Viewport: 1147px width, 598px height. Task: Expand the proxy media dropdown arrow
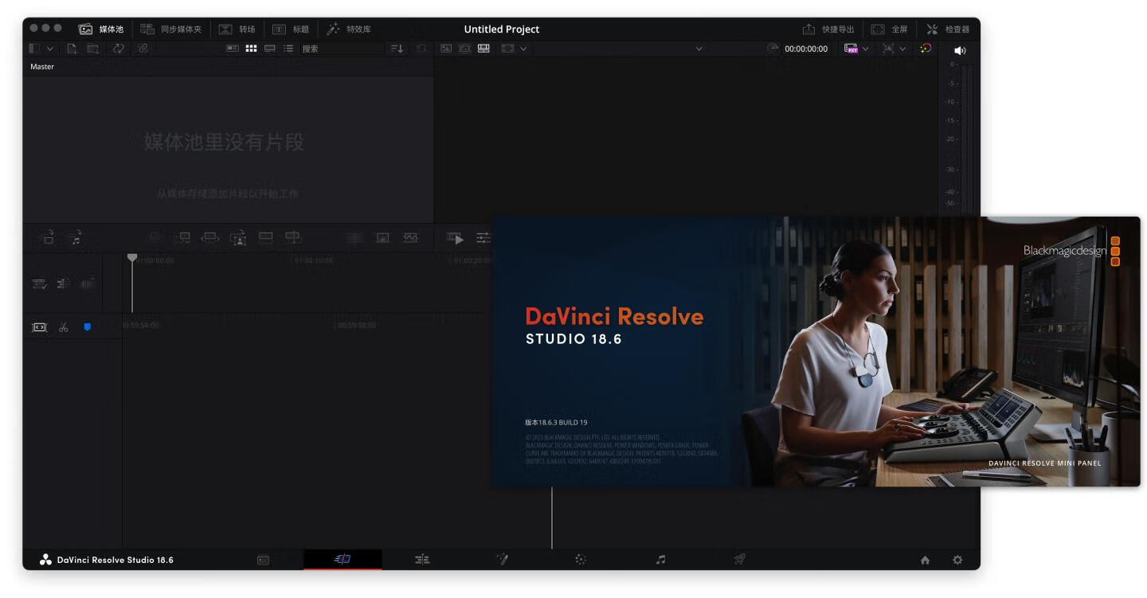coord(866,49)
